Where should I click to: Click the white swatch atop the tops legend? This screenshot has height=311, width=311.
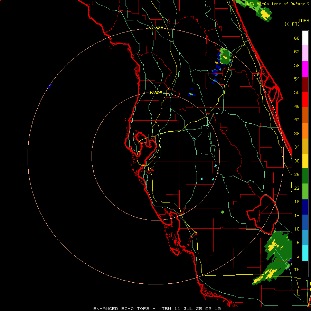pyautogui.click(x=305, y=38)
